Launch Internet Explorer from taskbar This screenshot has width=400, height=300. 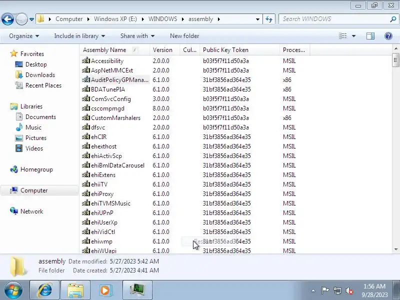point(44,290)
